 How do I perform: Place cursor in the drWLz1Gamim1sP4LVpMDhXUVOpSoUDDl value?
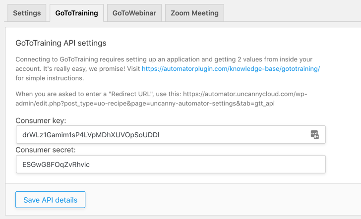coord(91,135)
